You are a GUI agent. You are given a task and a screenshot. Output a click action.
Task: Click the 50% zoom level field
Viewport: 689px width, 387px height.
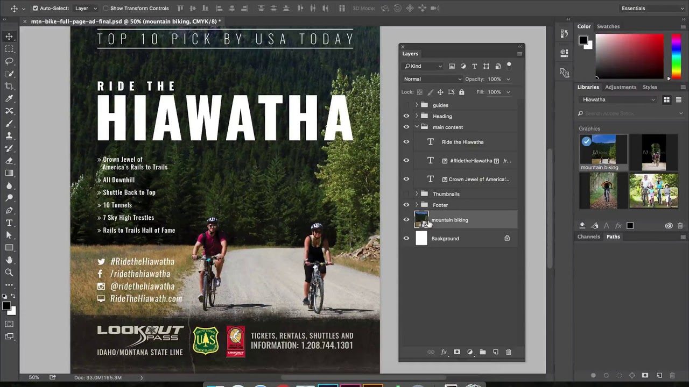coord(34,377)
